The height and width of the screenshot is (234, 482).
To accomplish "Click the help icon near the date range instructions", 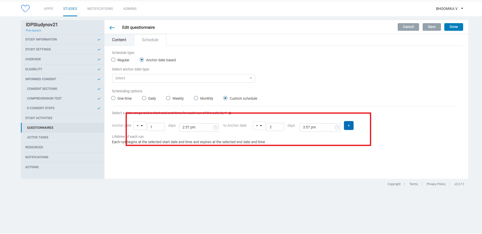I will pyautogui.click(x=230, y=113).
